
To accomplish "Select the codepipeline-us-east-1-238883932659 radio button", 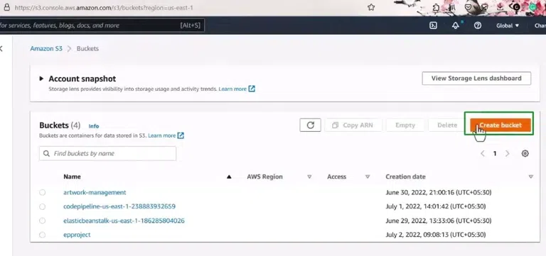I will [x=42, y=206].
